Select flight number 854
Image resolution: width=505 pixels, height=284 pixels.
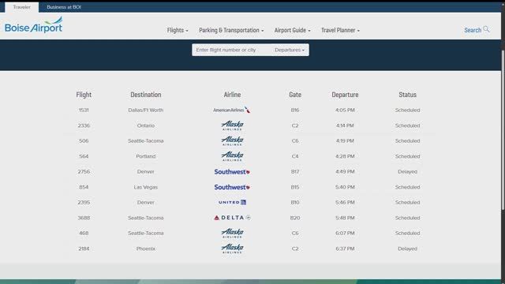(84, 187)
